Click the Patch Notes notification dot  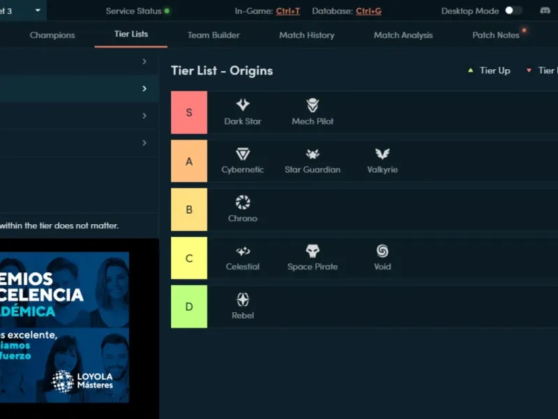(524, 30)
